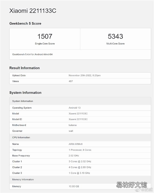Click the Name label under CPU Information
The height and width of the screenshot is (193, 154).
[x=15, y=144]
